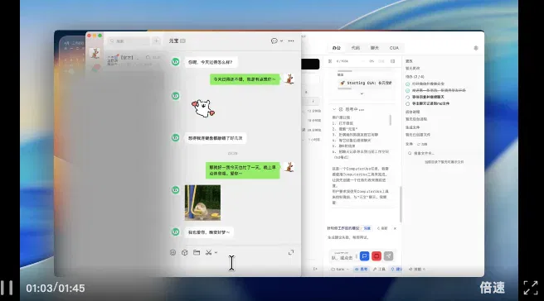Switch to the 办公 tab

[337, 48]
